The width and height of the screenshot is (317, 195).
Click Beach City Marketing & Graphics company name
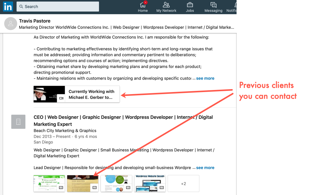pos(65,131)
